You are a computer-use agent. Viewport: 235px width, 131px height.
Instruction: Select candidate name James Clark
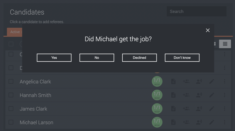(x=33, y=109)
